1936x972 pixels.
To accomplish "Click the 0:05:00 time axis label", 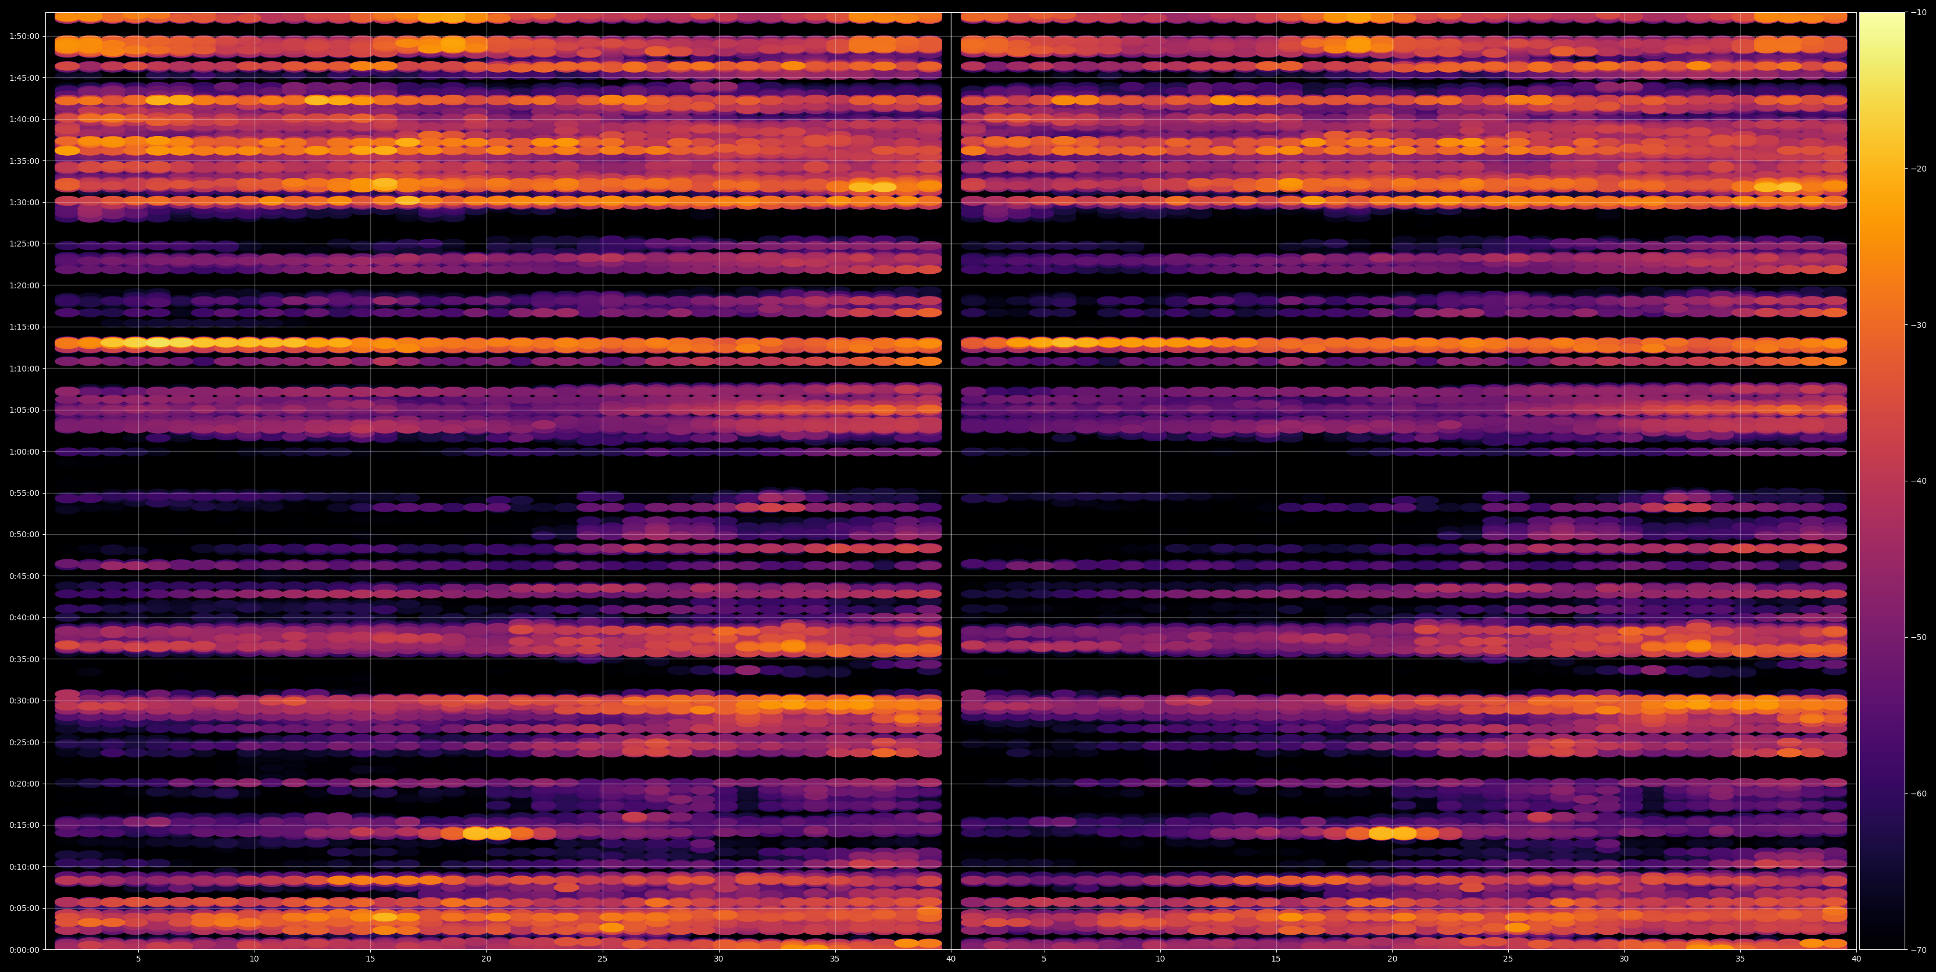I will pos(24,908).
